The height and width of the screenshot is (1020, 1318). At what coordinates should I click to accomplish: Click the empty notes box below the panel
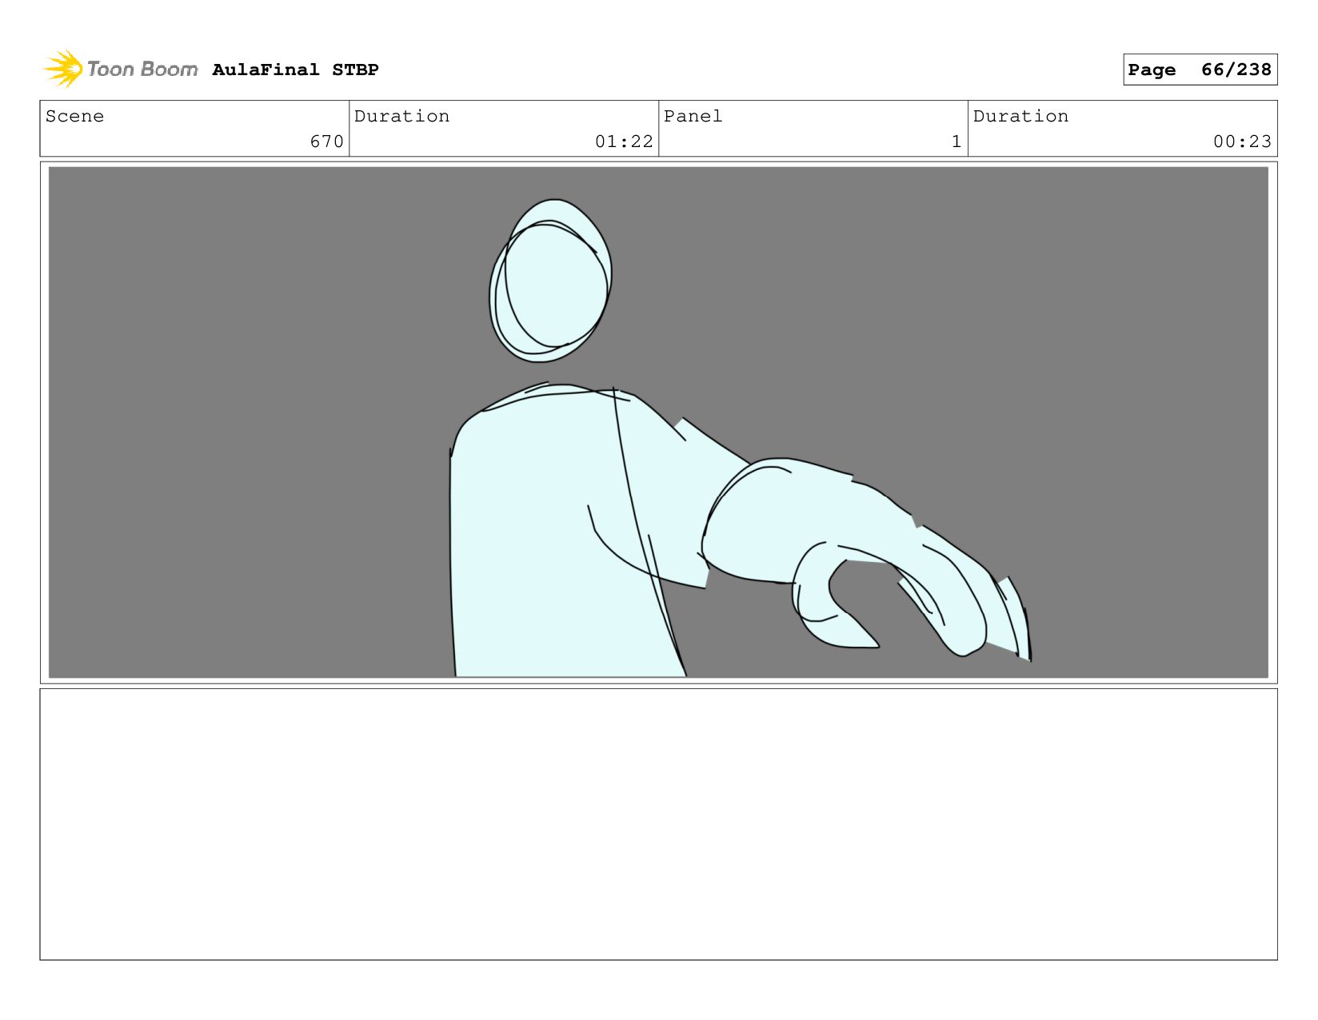click(658, 824)
